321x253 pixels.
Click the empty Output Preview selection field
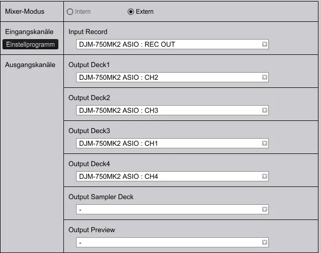167,242
